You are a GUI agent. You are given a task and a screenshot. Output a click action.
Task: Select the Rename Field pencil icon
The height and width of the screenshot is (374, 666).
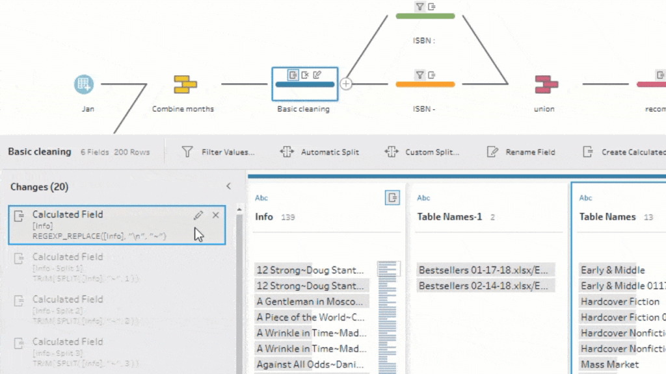coord(493,151)
